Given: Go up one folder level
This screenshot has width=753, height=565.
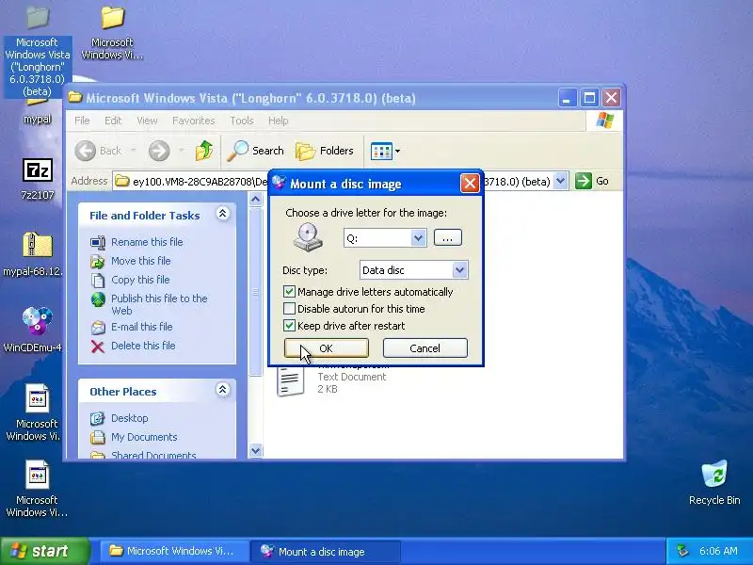Looking at the screenshot, I should pos(204,151).
